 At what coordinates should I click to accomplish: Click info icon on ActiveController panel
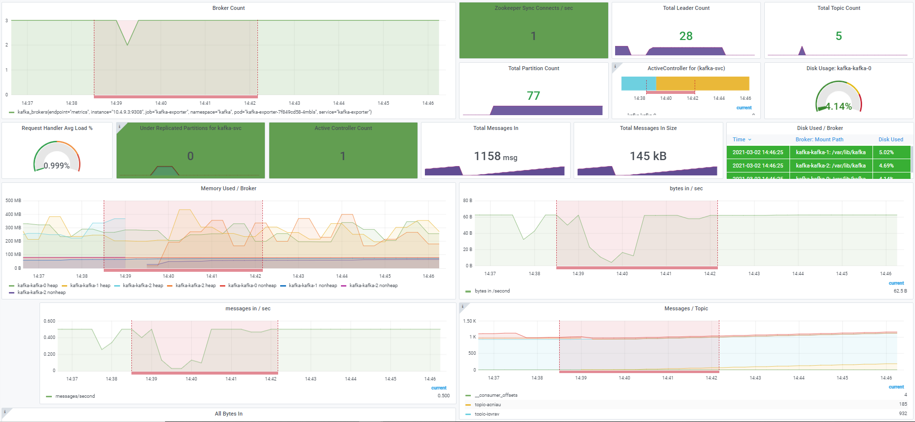click(x=615, y=66)
